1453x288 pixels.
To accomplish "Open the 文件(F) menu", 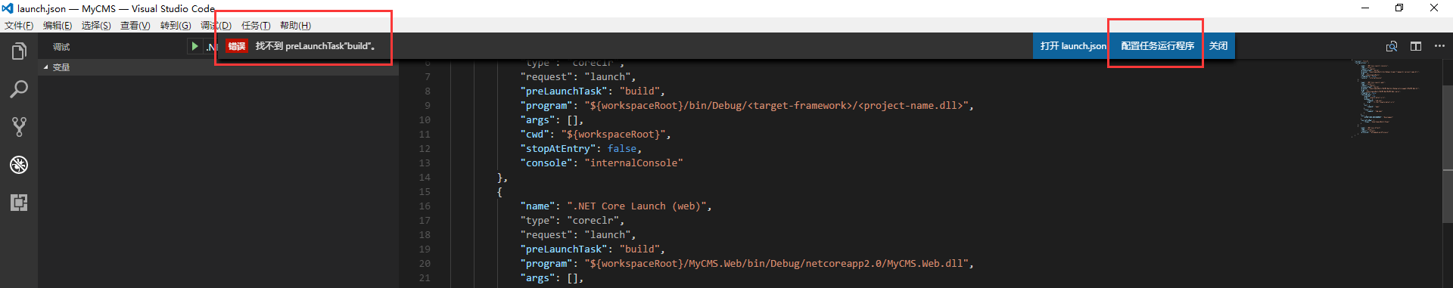I will tap(19, 26).
